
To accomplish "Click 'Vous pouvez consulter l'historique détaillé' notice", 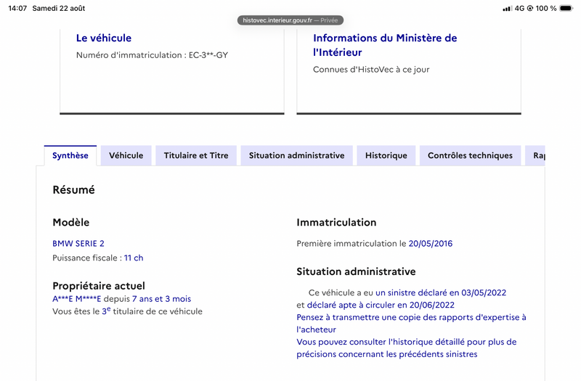I will click(407, 348).
